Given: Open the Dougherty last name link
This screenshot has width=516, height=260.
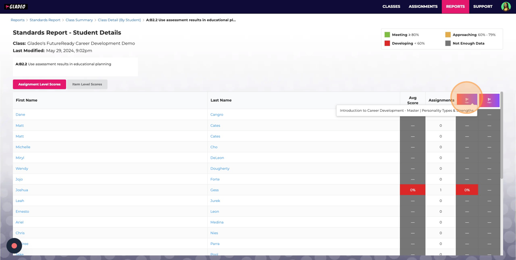Looking at the screenshot, I should tap(220, 168).
